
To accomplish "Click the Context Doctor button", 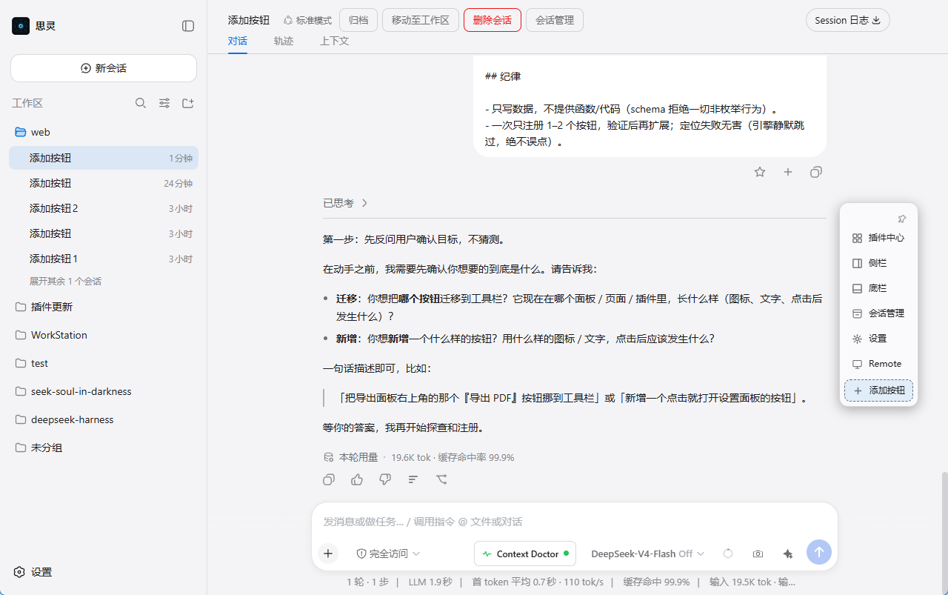I will [x=525, y=554].
